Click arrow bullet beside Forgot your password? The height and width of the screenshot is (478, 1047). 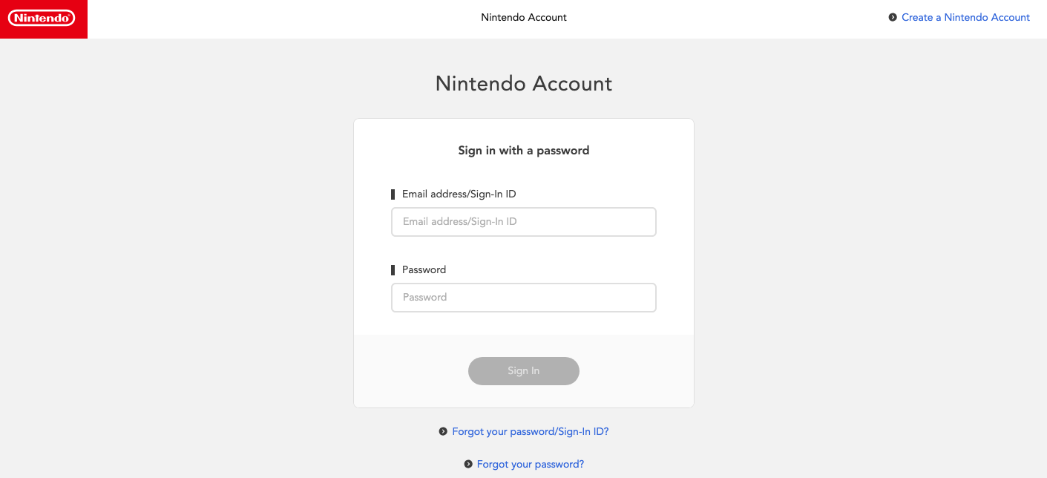pos(468,465)
